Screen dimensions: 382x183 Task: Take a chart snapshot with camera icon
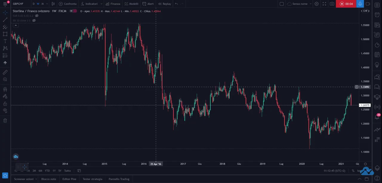pos(332,4)
